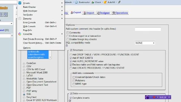The image size is (181, 102).
Task: Click help icon below Complete inserts
Action: pyautogui.click(x=70, y=101)
